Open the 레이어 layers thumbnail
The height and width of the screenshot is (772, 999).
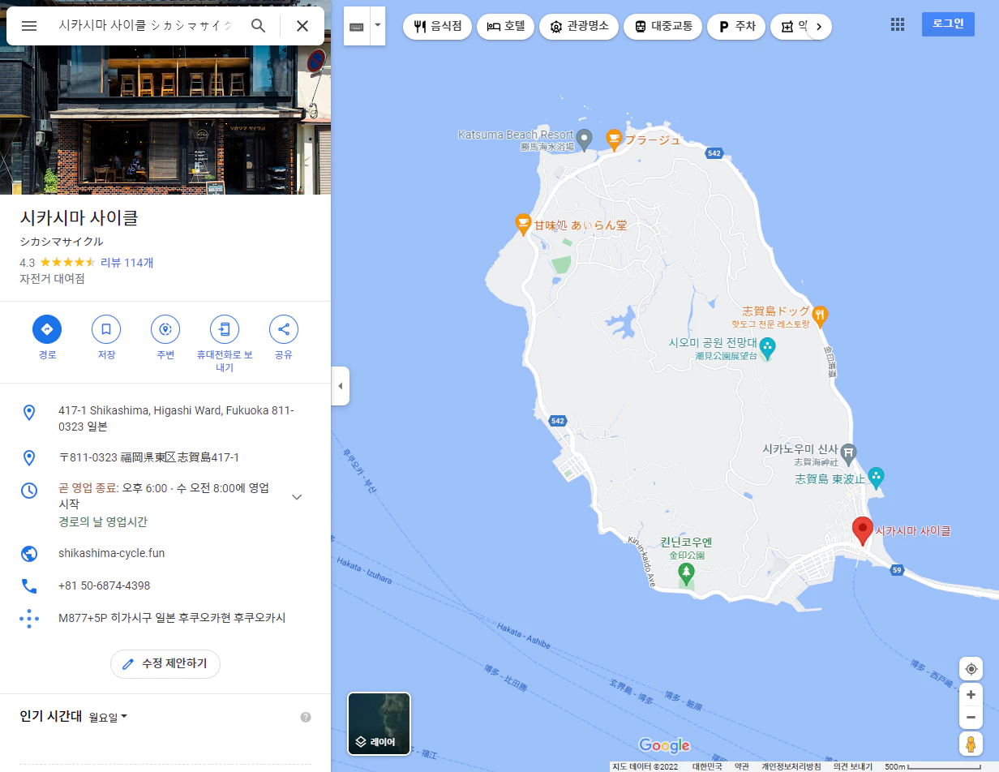click(x=379, y=723)
